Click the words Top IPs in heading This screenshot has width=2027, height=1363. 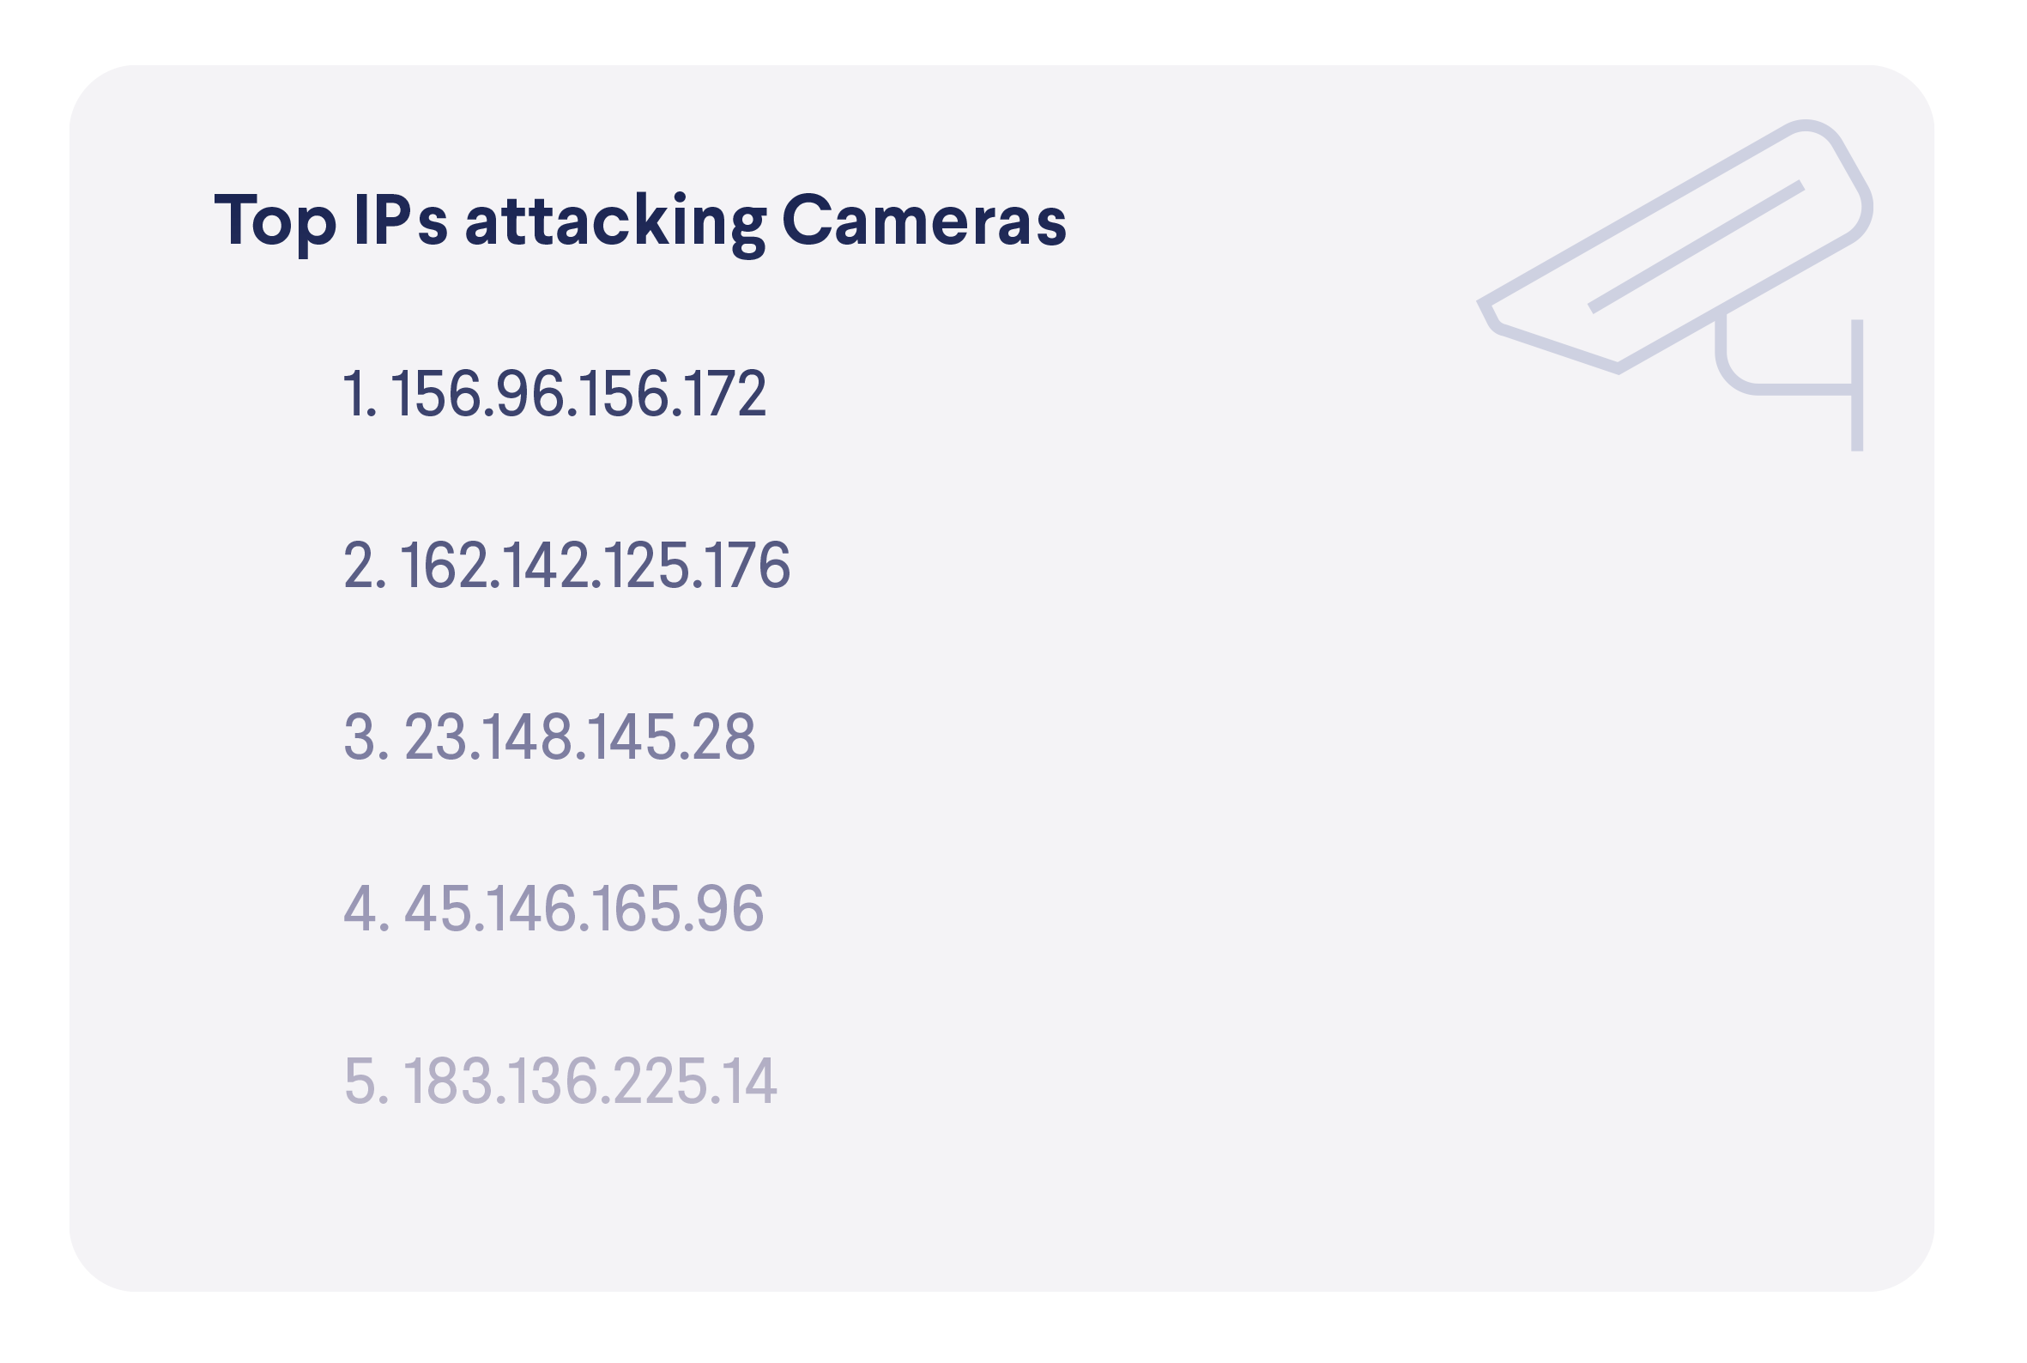[331, 221]
